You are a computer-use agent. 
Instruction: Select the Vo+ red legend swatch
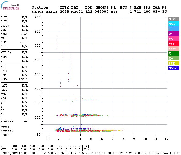[x=174, y=43]
